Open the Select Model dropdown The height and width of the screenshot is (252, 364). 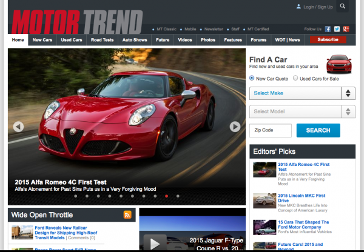[302, 111]
